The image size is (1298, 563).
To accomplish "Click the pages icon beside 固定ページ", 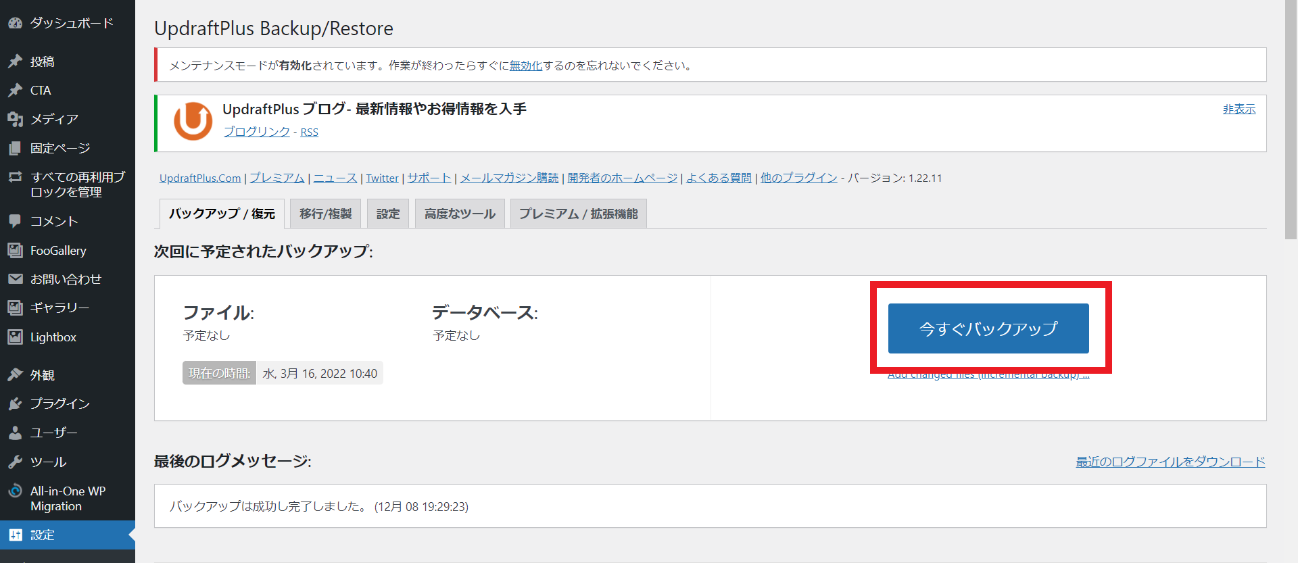I will coord(16,148).
